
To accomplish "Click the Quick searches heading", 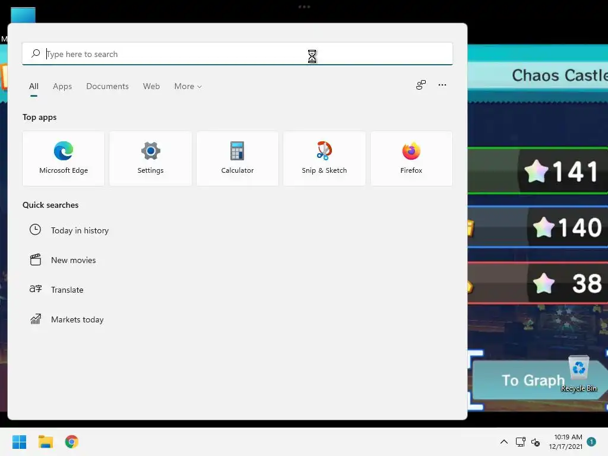I will point(50,205).
